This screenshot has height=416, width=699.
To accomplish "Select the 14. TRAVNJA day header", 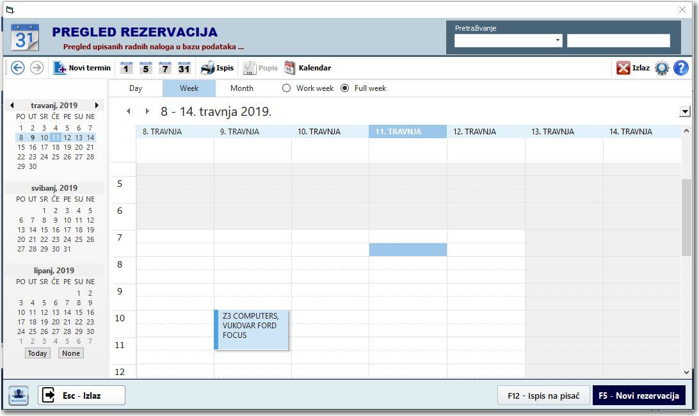I will (642, 132).
